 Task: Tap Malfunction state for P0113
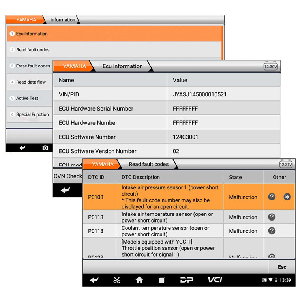pos(243,217)
